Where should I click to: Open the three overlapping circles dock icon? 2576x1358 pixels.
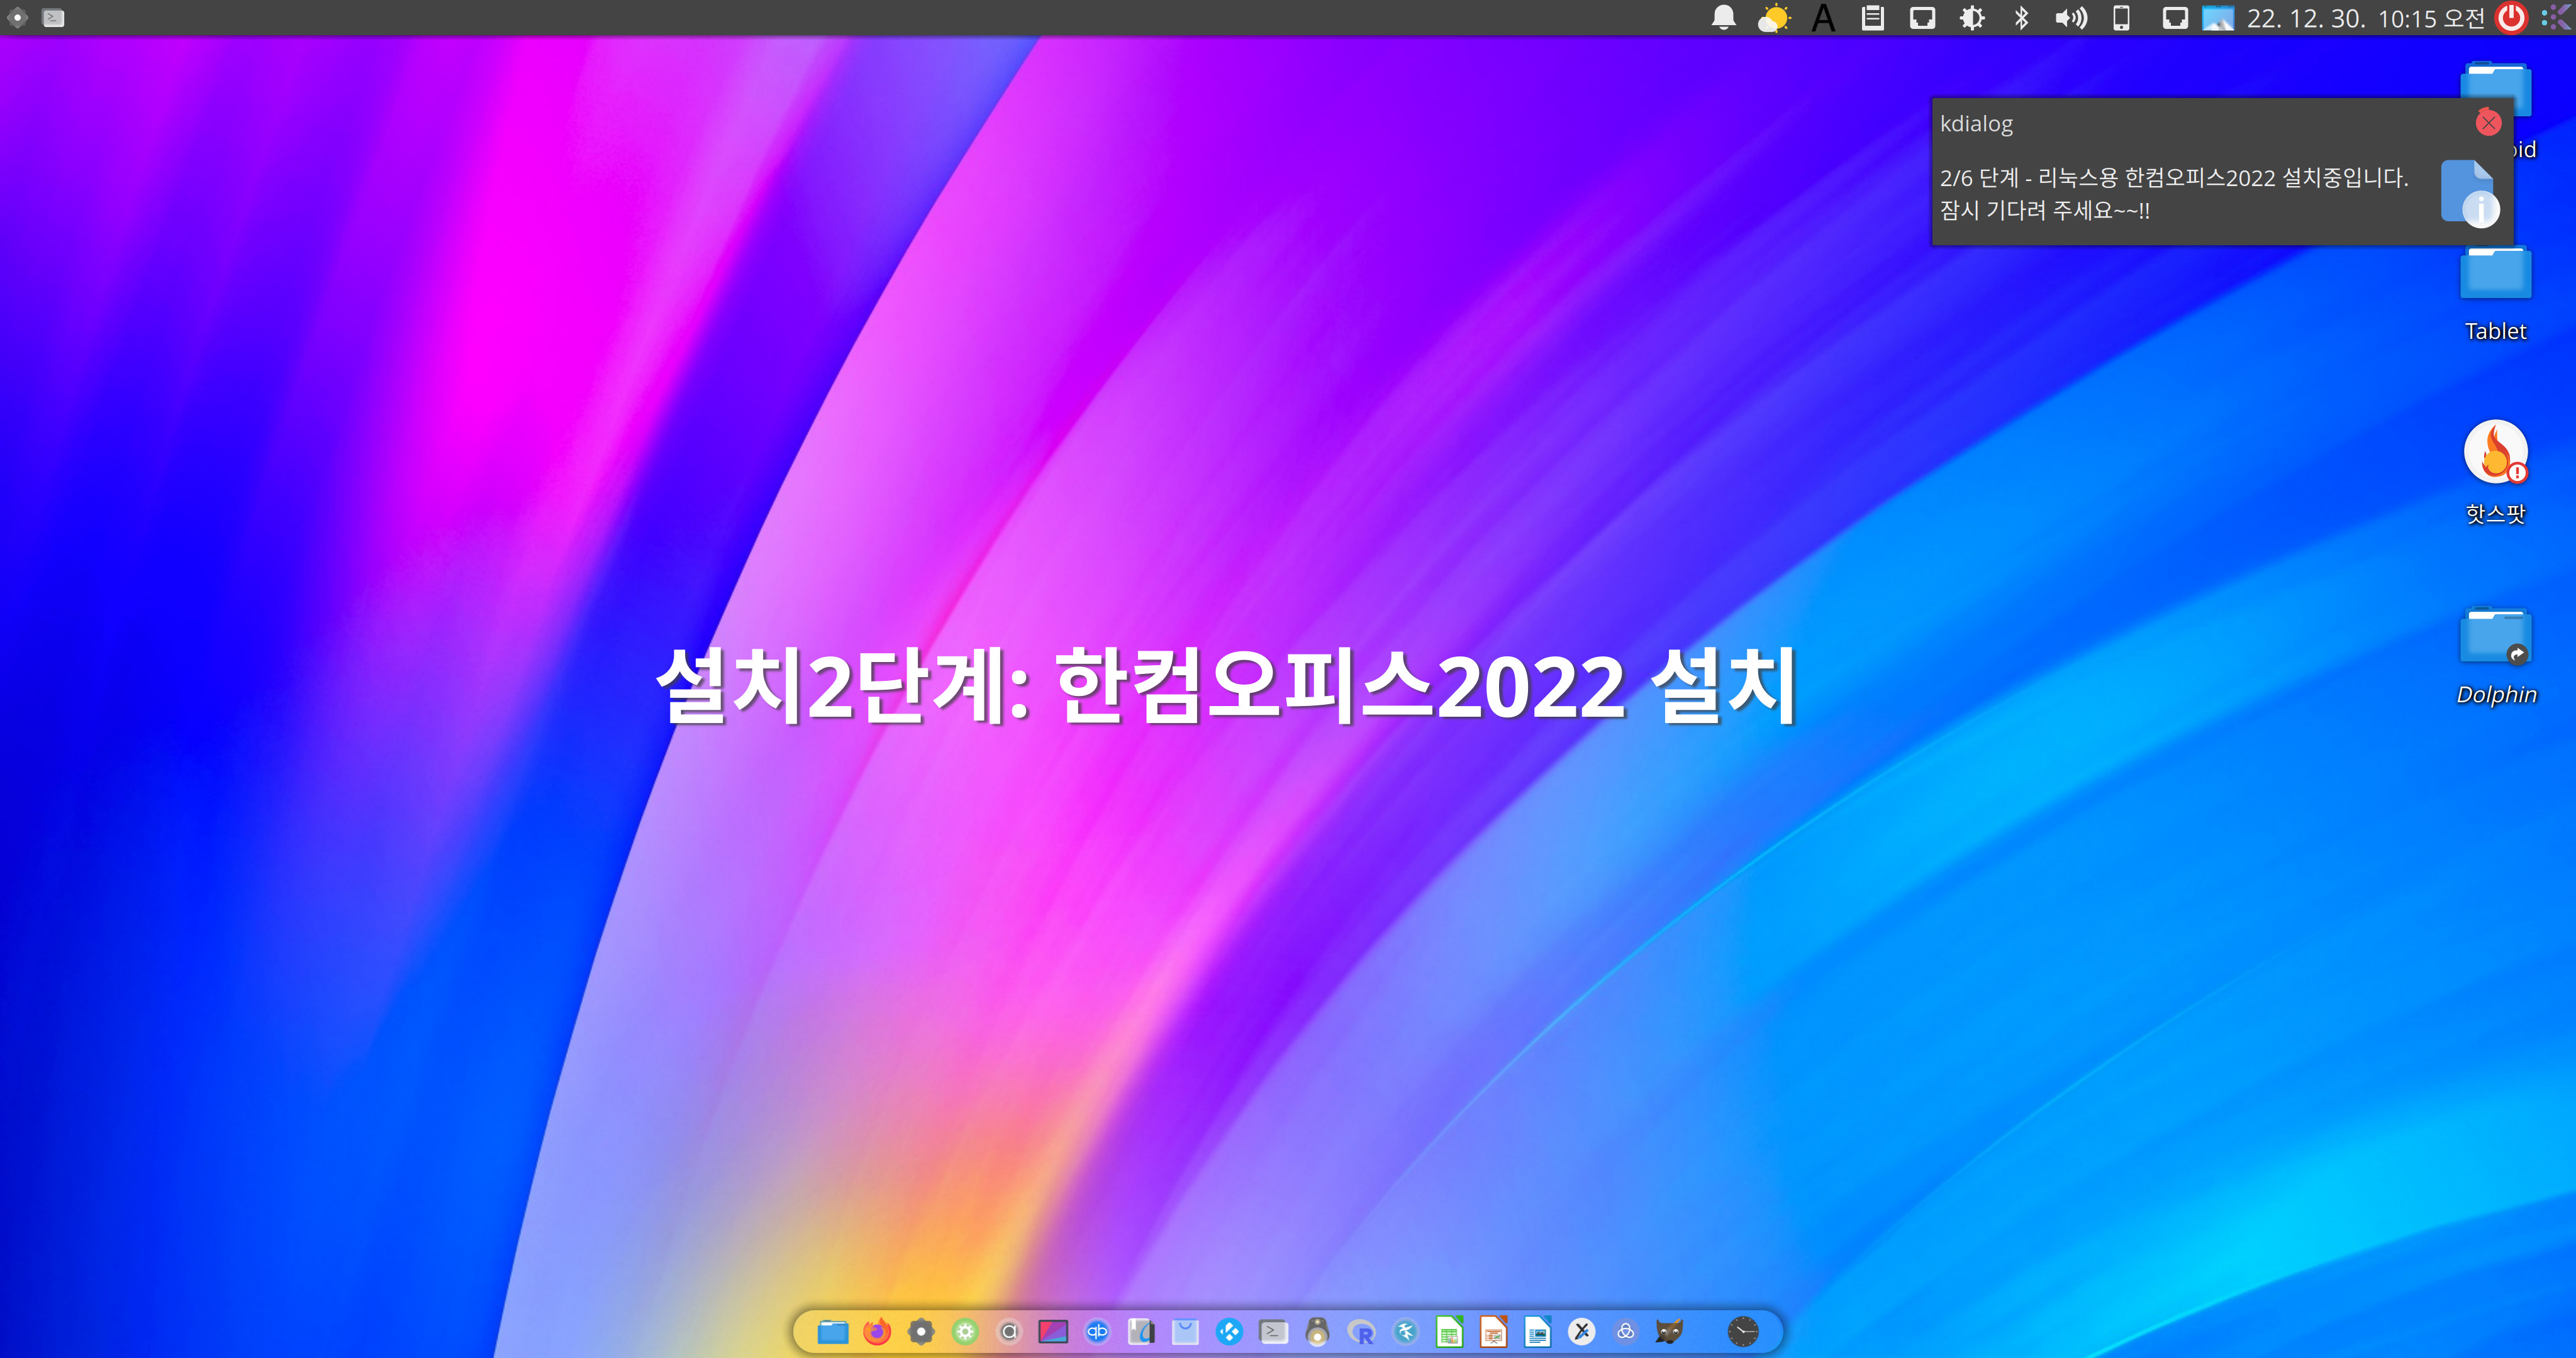(x=1626, y=1331)
